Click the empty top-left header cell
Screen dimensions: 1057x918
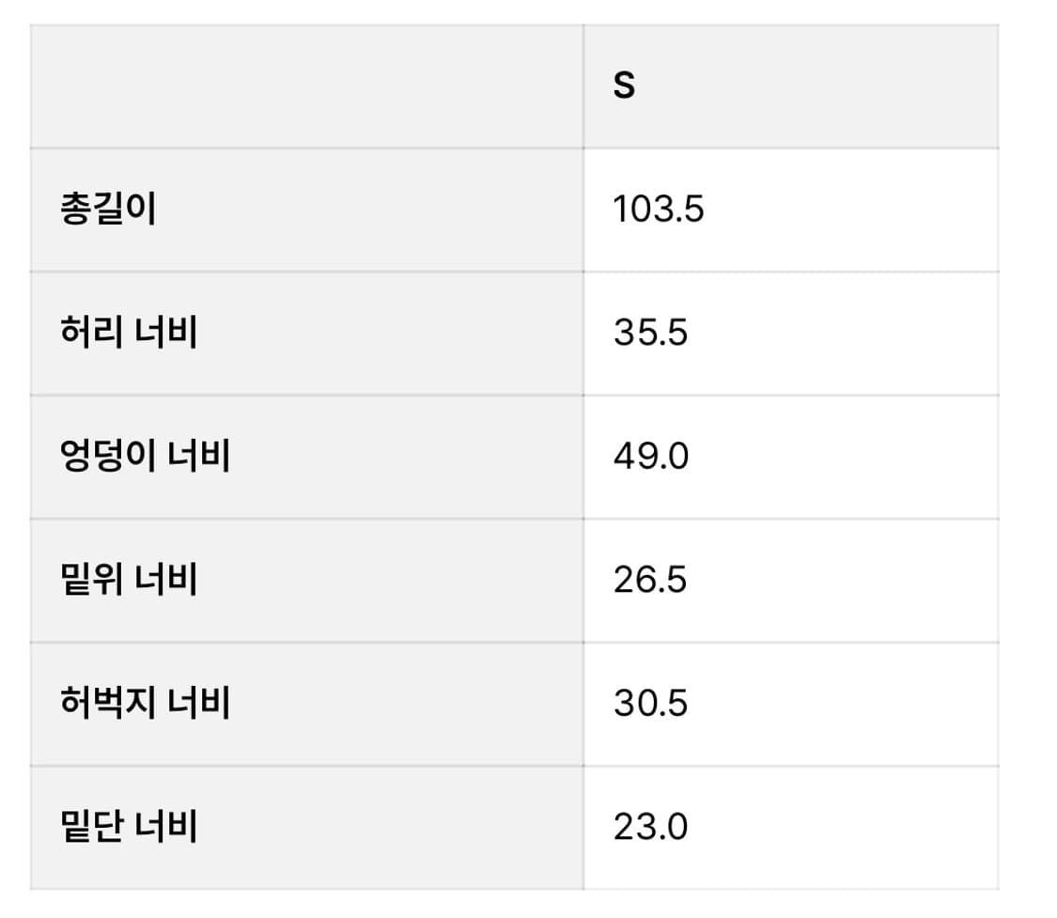pos(306,86)
